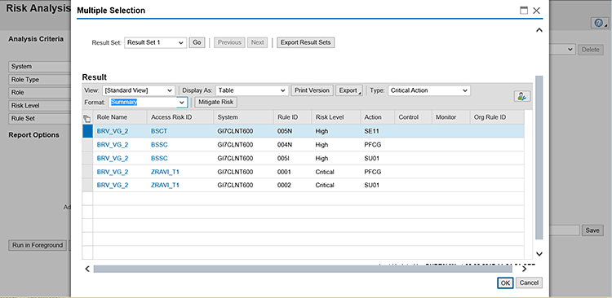This screenshot has height=298, width=612.
Task: Click the Access Risk ID column header
Action: [180, 117]
